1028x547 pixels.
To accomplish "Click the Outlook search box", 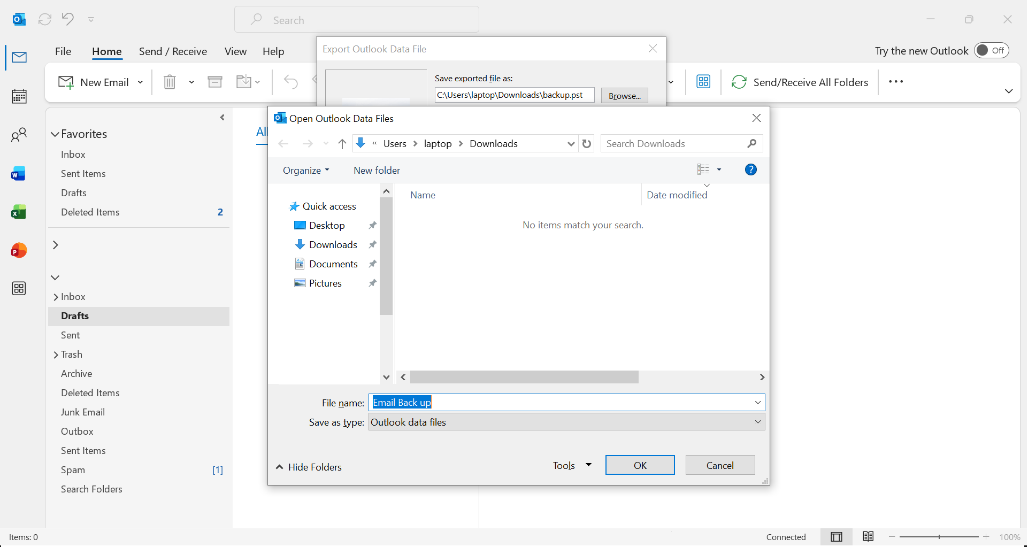I will coord(357,20).
